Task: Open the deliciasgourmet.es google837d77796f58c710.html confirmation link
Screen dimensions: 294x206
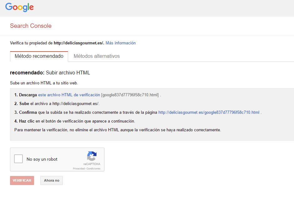Action: [209, 113]
